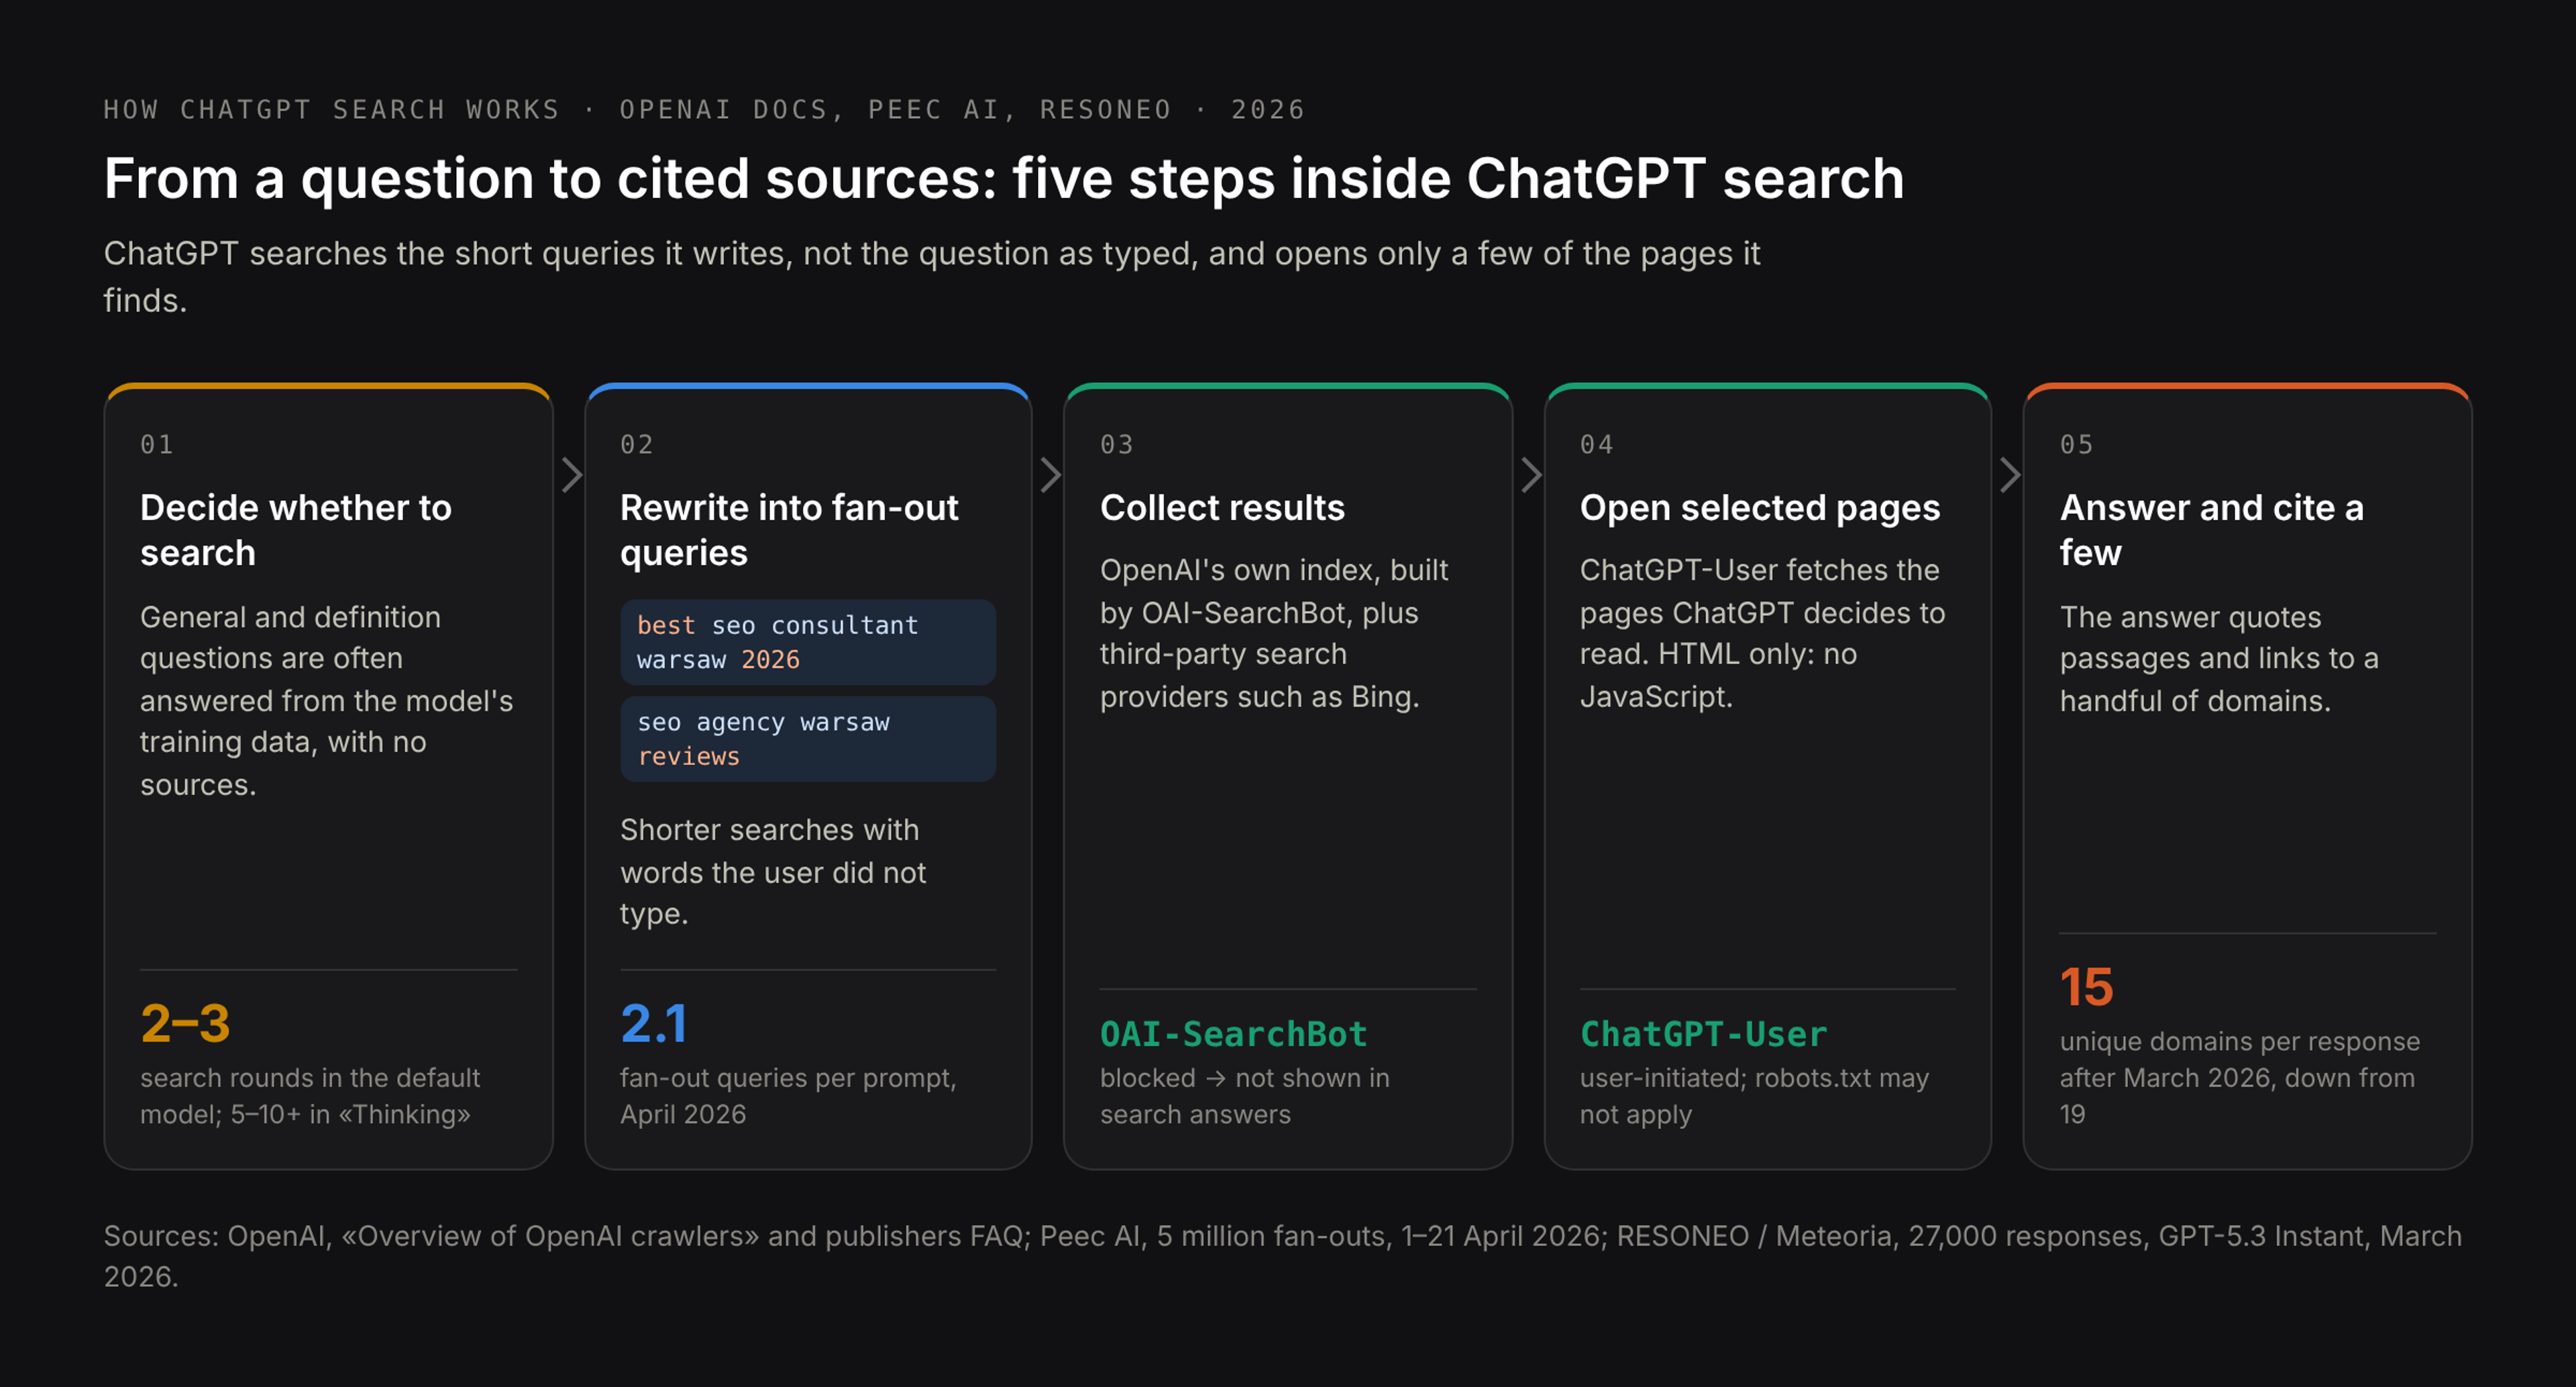The image size is (2576, 1387).
Task: Click caption 'unique domains per response after March 2026'
Action: (x=2240, y=1077)
